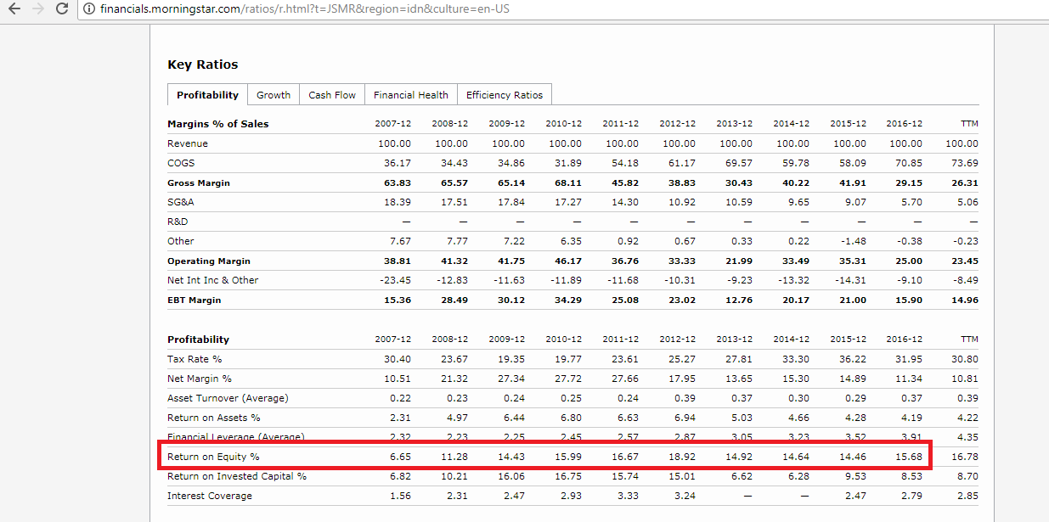
Task: Open the Cash Flow tab
Action: point(332,94)
